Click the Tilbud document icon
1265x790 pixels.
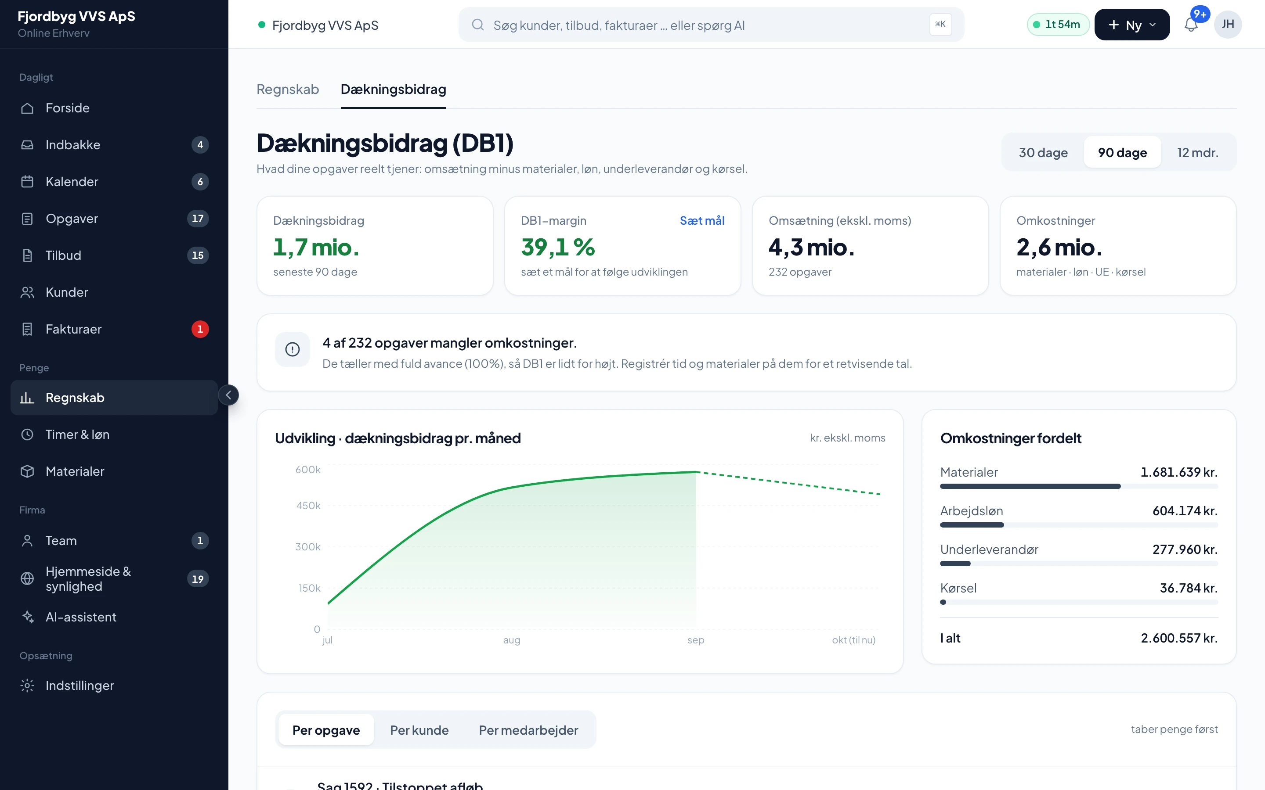(x=27, y=255)
